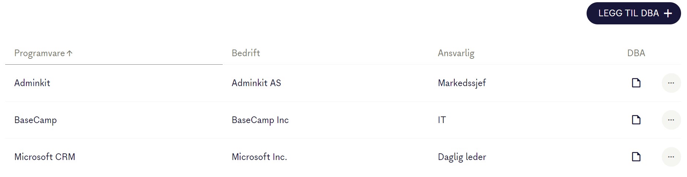The height and width of the screenshot is (177, 687).
Task: Click Microsoft Inc. company cell
Action: [x=259, y=157]
